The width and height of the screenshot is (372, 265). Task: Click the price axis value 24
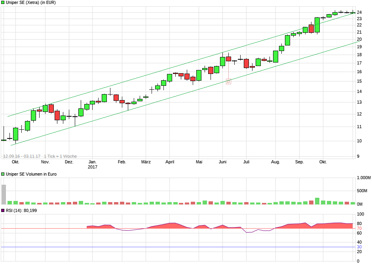click(x=359, y=12)
